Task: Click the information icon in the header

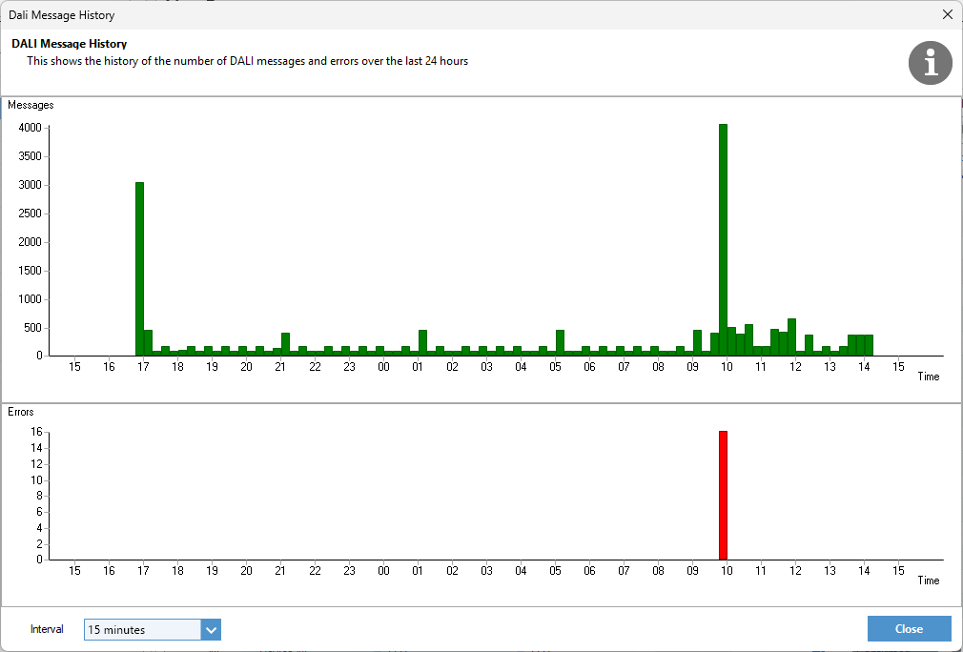Action: coord(931,62)
